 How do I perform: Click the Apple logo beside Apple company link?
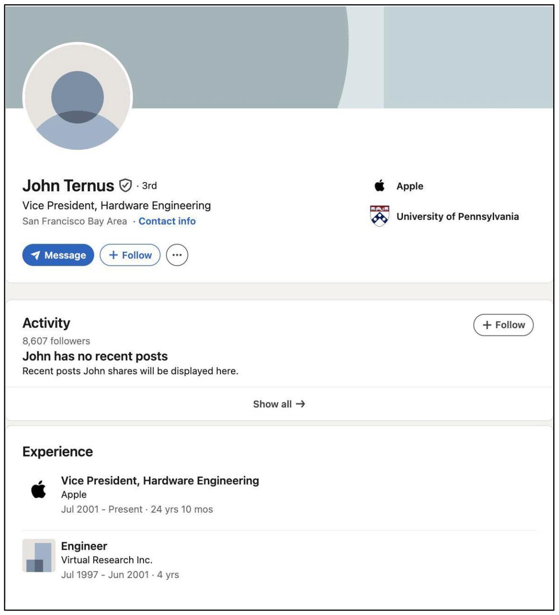tap(379, 186)
